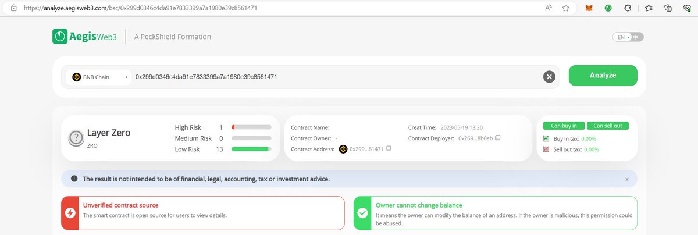Click the site lock icon in address bar
This screenshot has width=698, height=235.
pos(13,8)
